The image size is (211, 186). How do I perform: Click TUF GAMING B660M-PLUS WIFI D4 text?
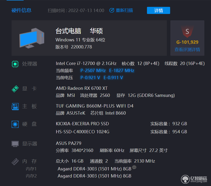click(95, 106)
